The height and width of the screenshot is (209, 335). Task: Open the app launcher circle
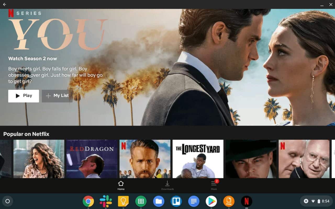click(x=8, y=201)
